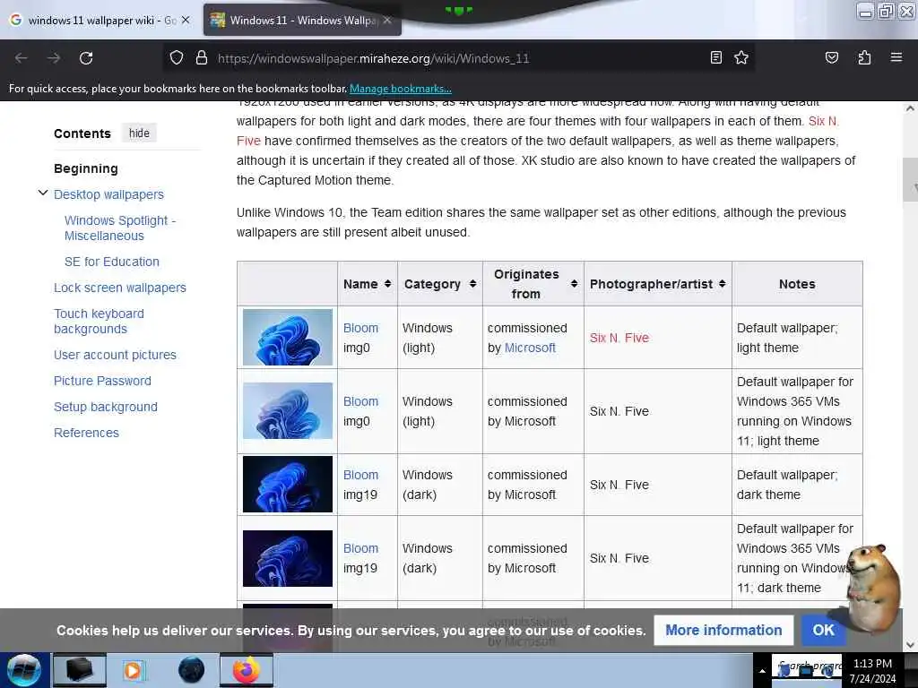918x688 pixels.
Task: Click the padlock site security icon
Action: pos(202,58)
